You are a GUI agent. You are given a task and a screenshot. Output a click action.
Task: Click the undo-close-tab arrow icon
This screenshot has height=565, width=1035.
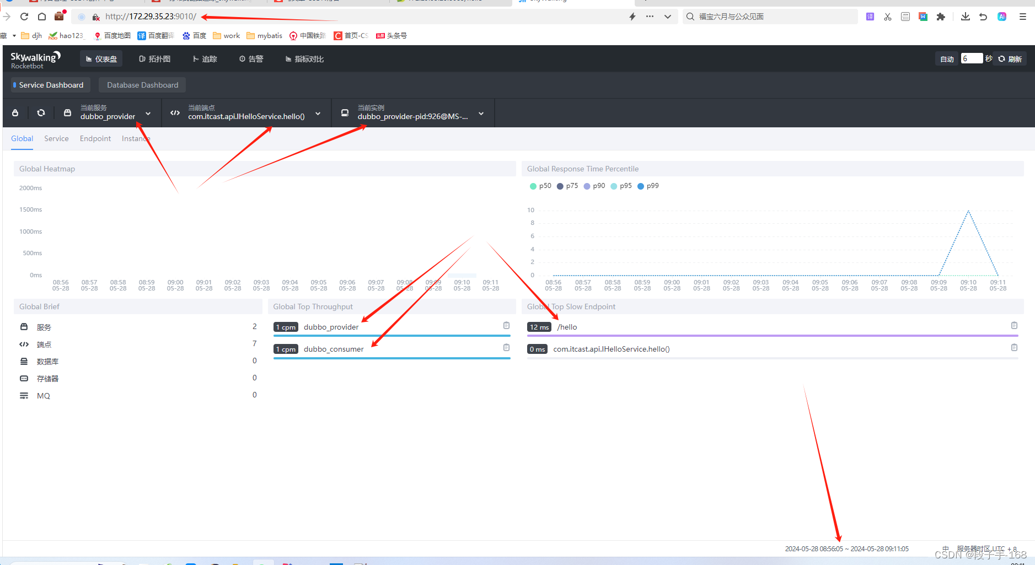(x=983, y=17)
